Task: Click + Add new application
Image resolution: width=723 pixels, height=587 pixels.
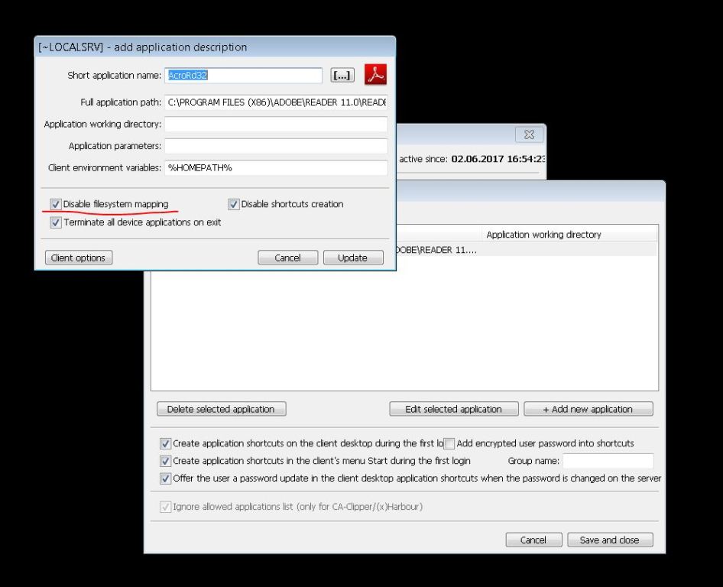Action: pyautogui.click(x=588, y=409)
